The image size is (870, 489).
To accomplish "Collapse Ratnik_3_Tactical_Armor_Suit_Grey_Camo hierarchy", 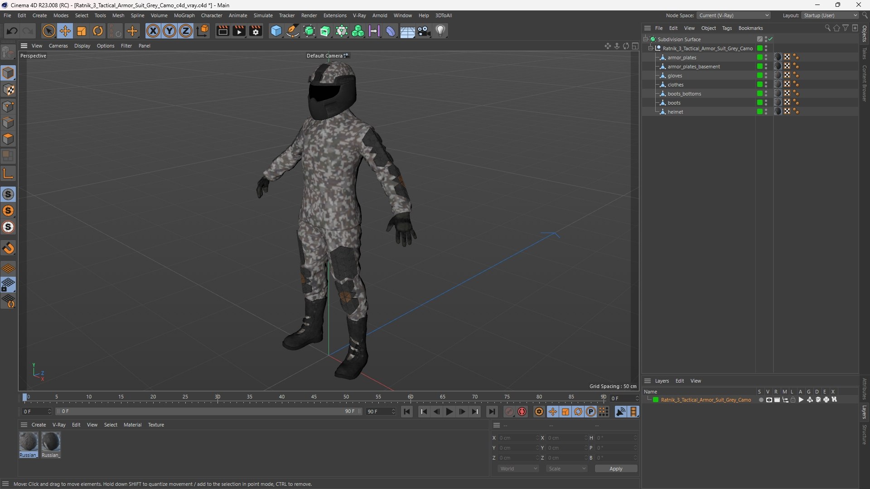I will [x=651, y=48].
